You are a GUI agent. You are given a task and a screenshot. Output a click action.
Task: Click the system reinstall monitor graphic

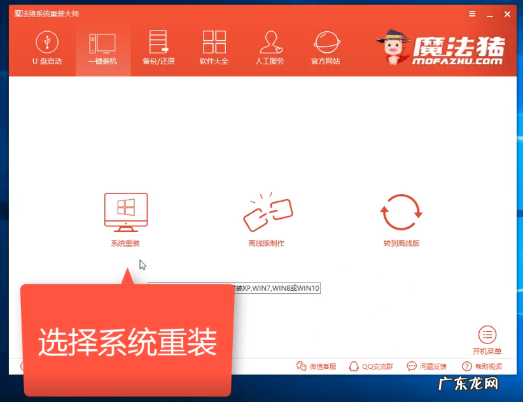[126, 211]
